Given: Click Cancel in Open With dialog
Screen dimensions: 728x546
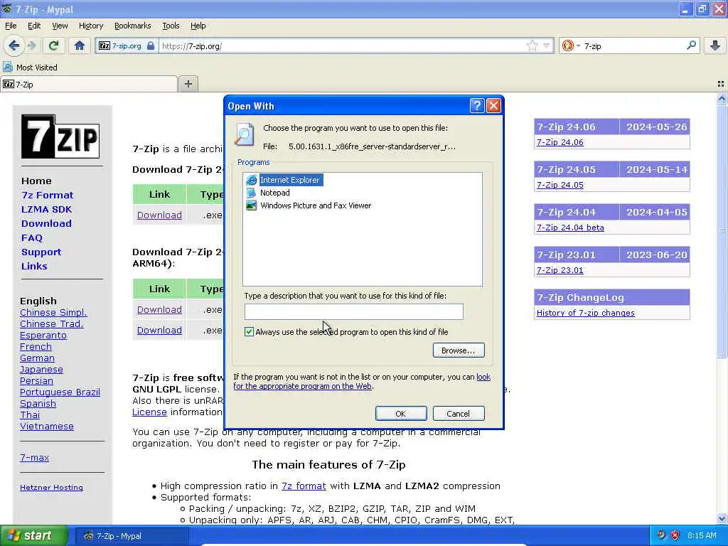Looking at the screenshot, I should (459, 413).
